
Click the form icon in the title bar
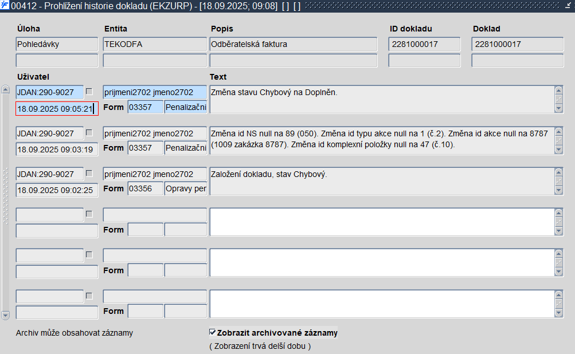[5, 6]
